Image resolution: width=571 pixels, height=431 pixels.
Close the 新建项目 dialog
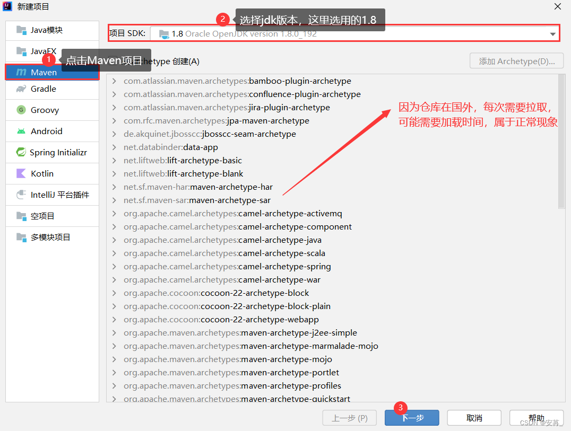click(558, 6)
